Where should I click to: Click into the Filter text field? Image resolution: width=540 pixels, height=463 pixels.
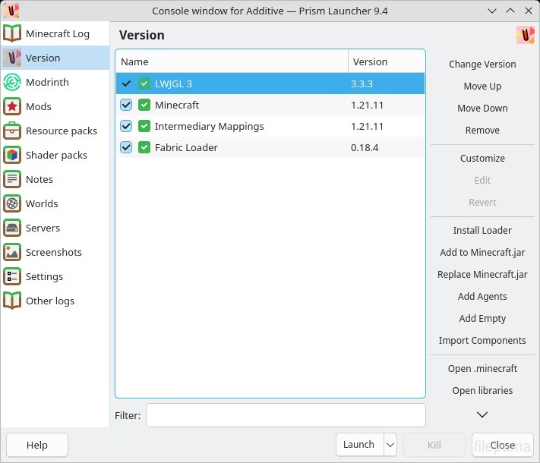tap(286, 415)
